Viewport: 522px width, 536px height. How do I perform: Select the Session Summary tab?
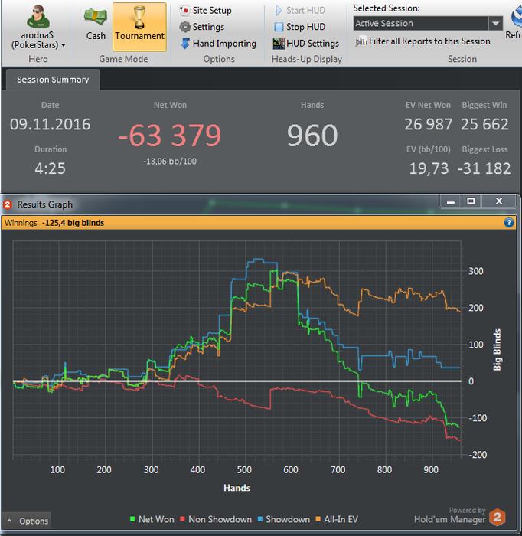[x=53, y=80]
